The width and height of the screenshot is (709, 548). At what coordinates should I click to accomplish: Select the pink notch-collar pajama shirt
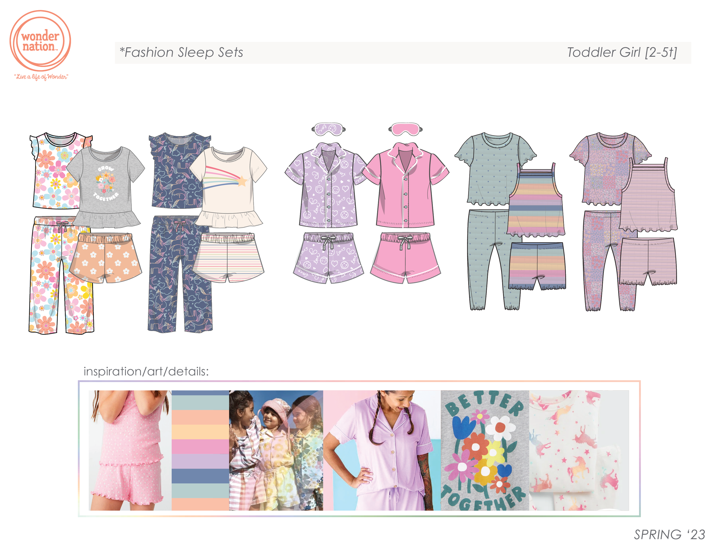(406, 185)
